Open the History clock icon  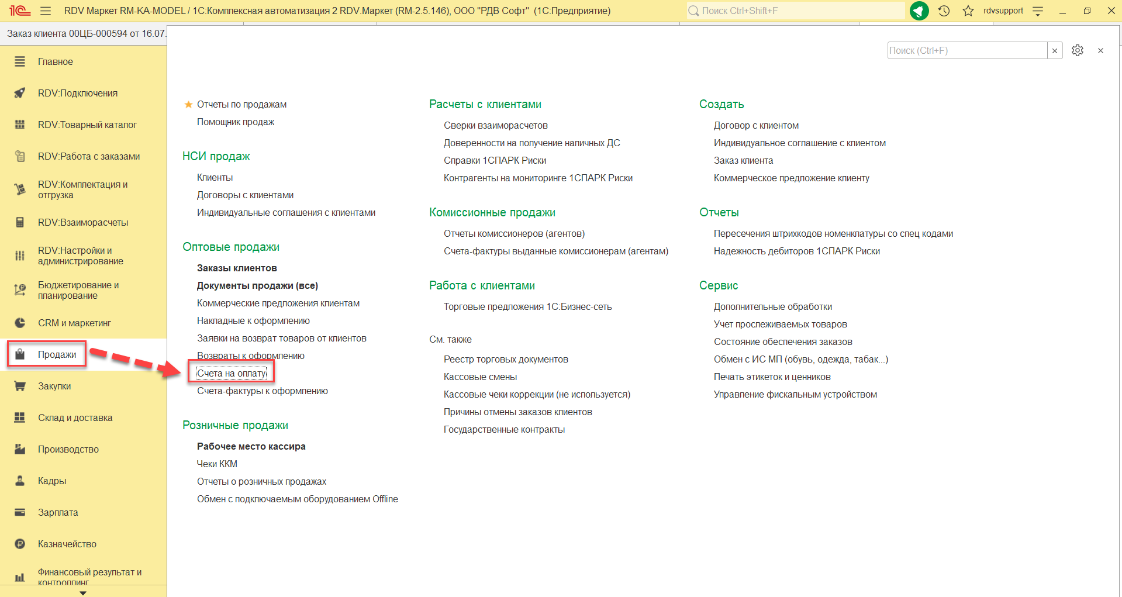click(x=944, y=11)
